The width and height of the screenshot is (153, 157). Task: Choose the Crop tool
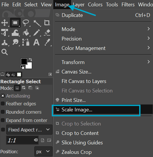pyautogui.click(x=47, y=23)
